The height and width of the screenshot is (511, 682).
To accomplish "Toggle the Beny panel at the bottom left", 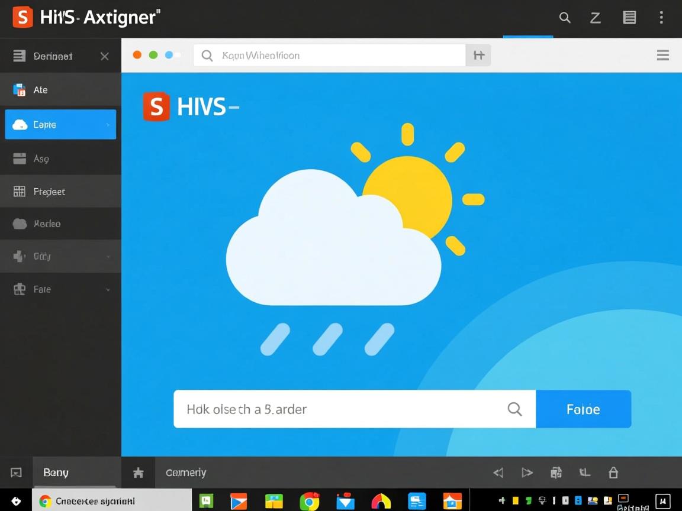I will [55, 472].
